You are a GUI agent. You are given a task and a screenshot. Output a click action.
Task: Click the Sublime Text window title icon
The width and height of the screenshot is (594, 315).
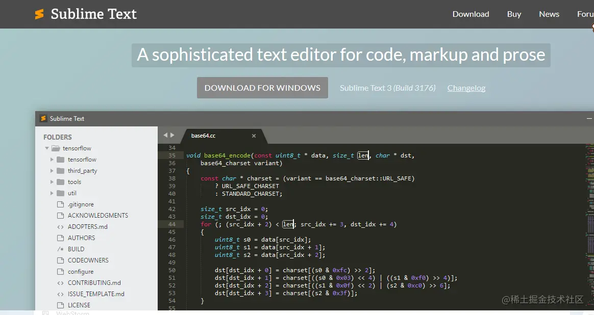coord(43,118)
